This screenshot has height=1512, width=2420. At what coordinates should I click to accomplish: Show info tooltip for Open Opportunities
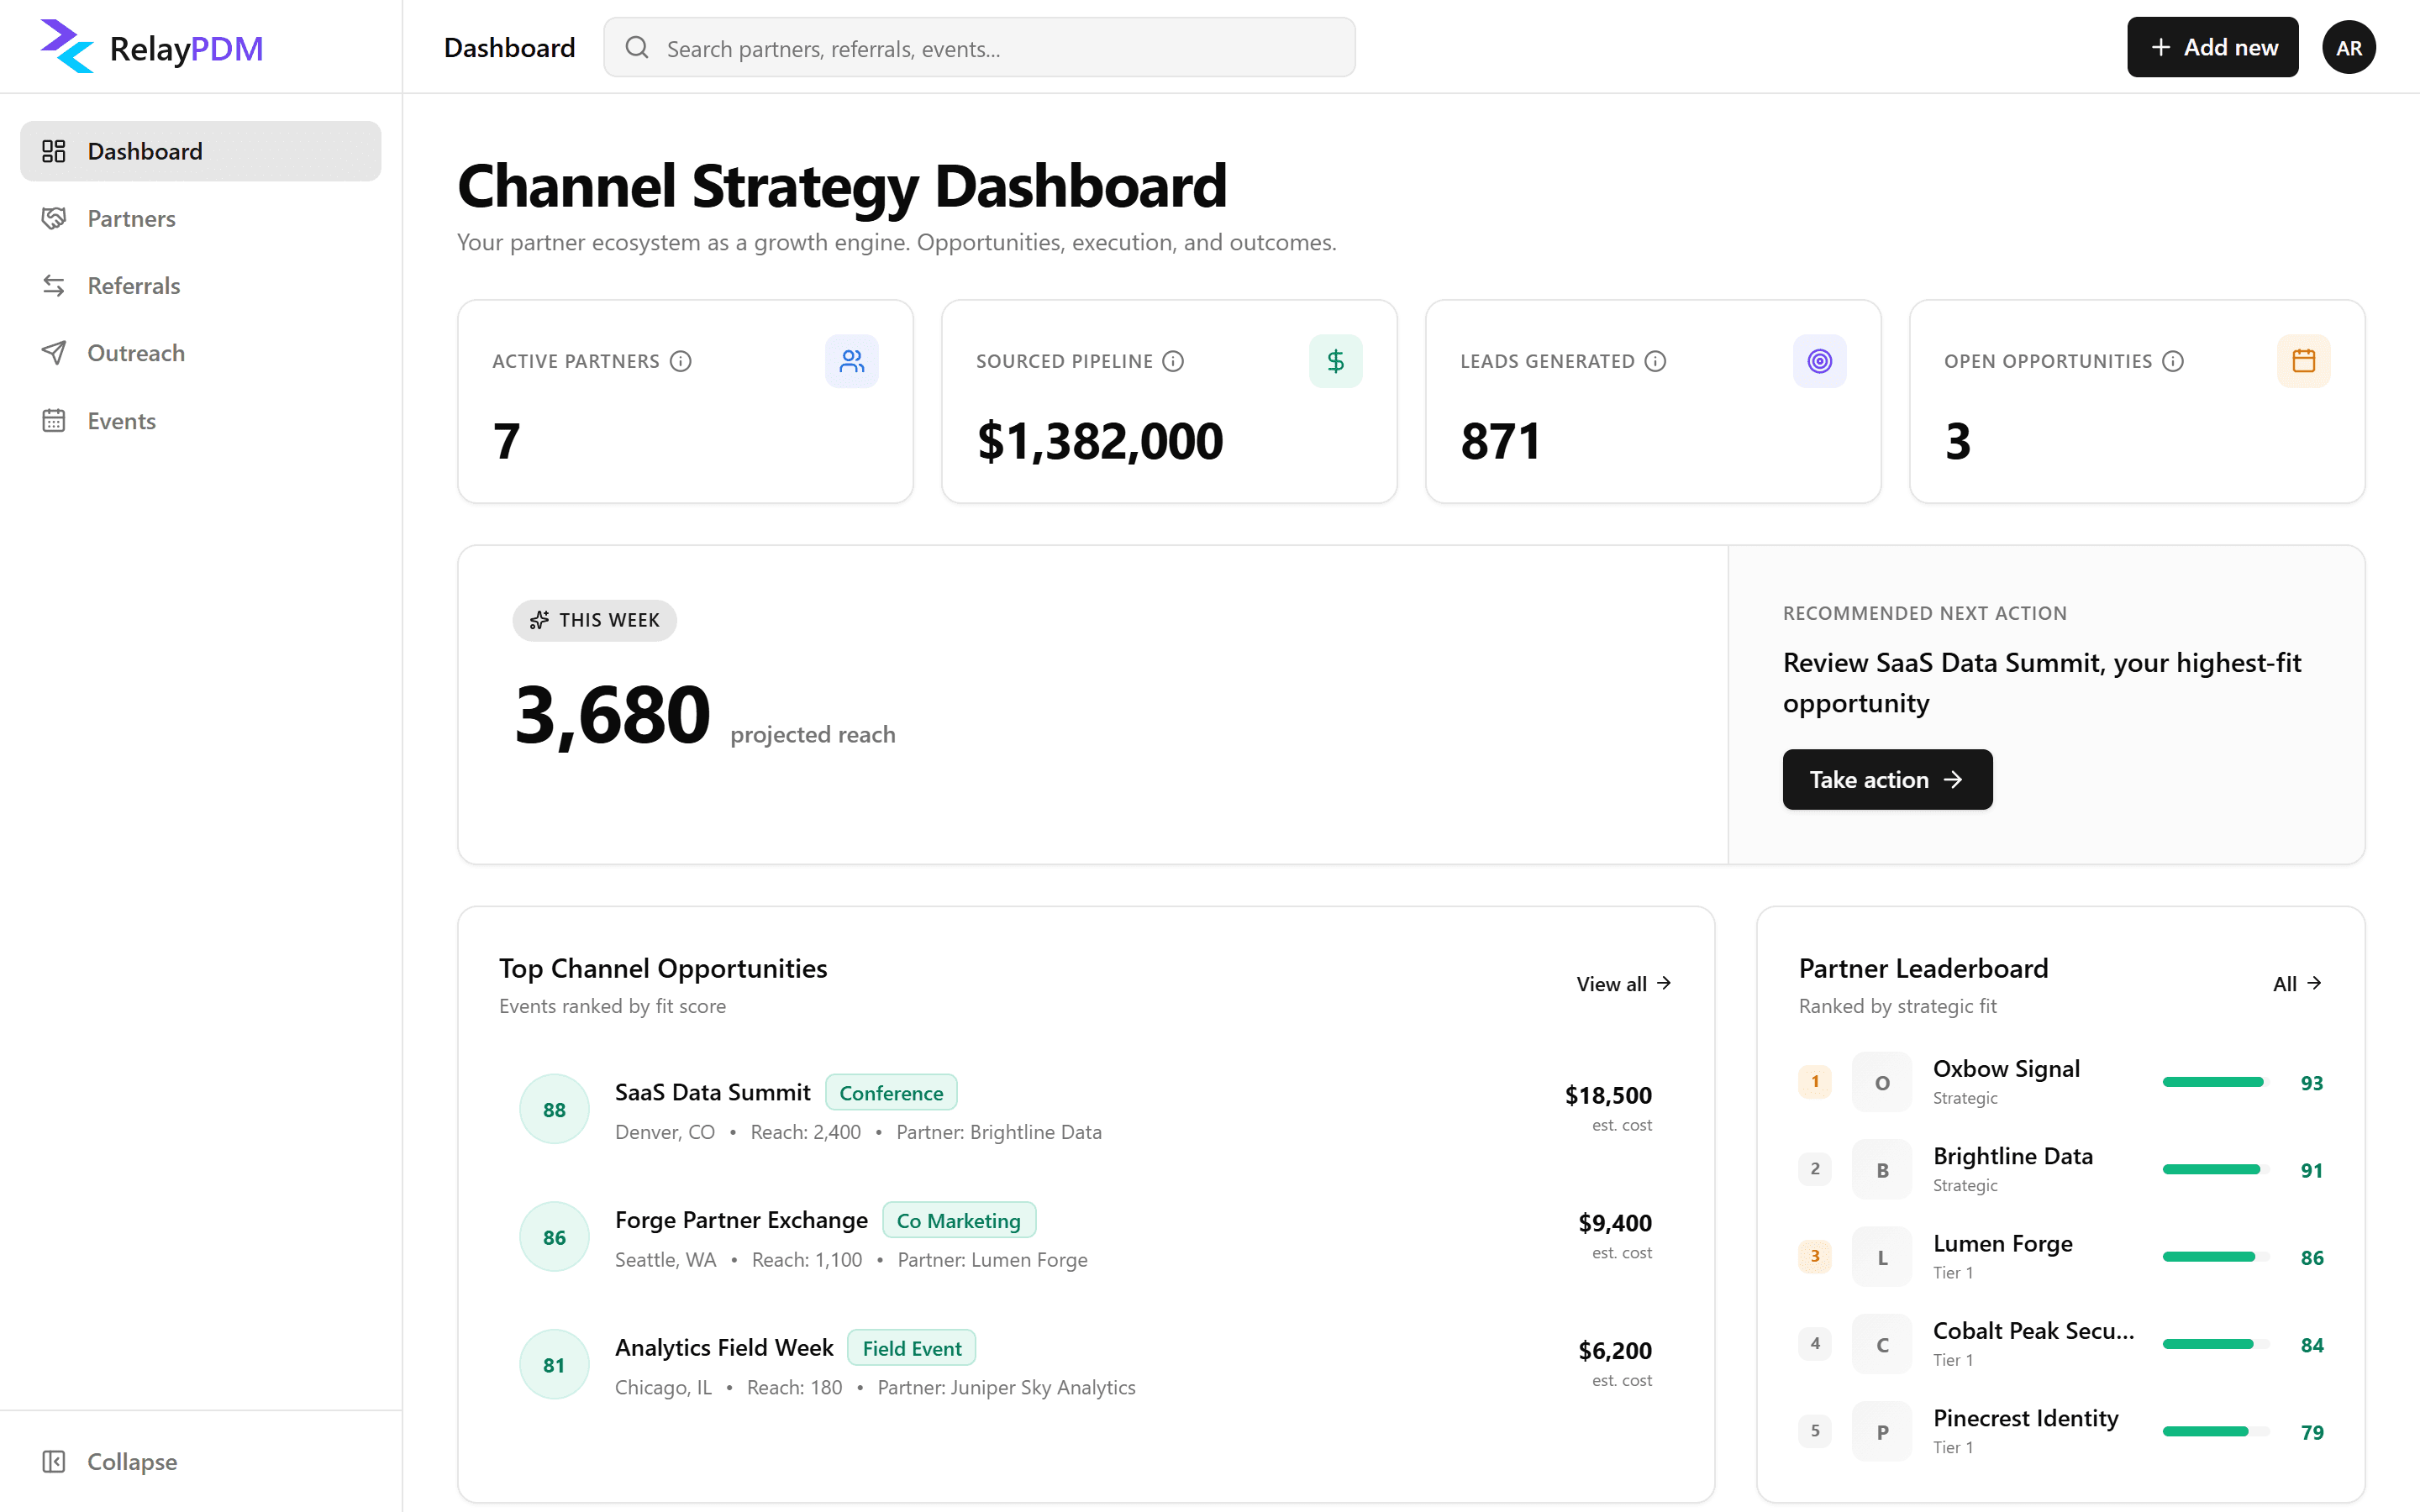pyautogui.click(x=2173, y=361)
